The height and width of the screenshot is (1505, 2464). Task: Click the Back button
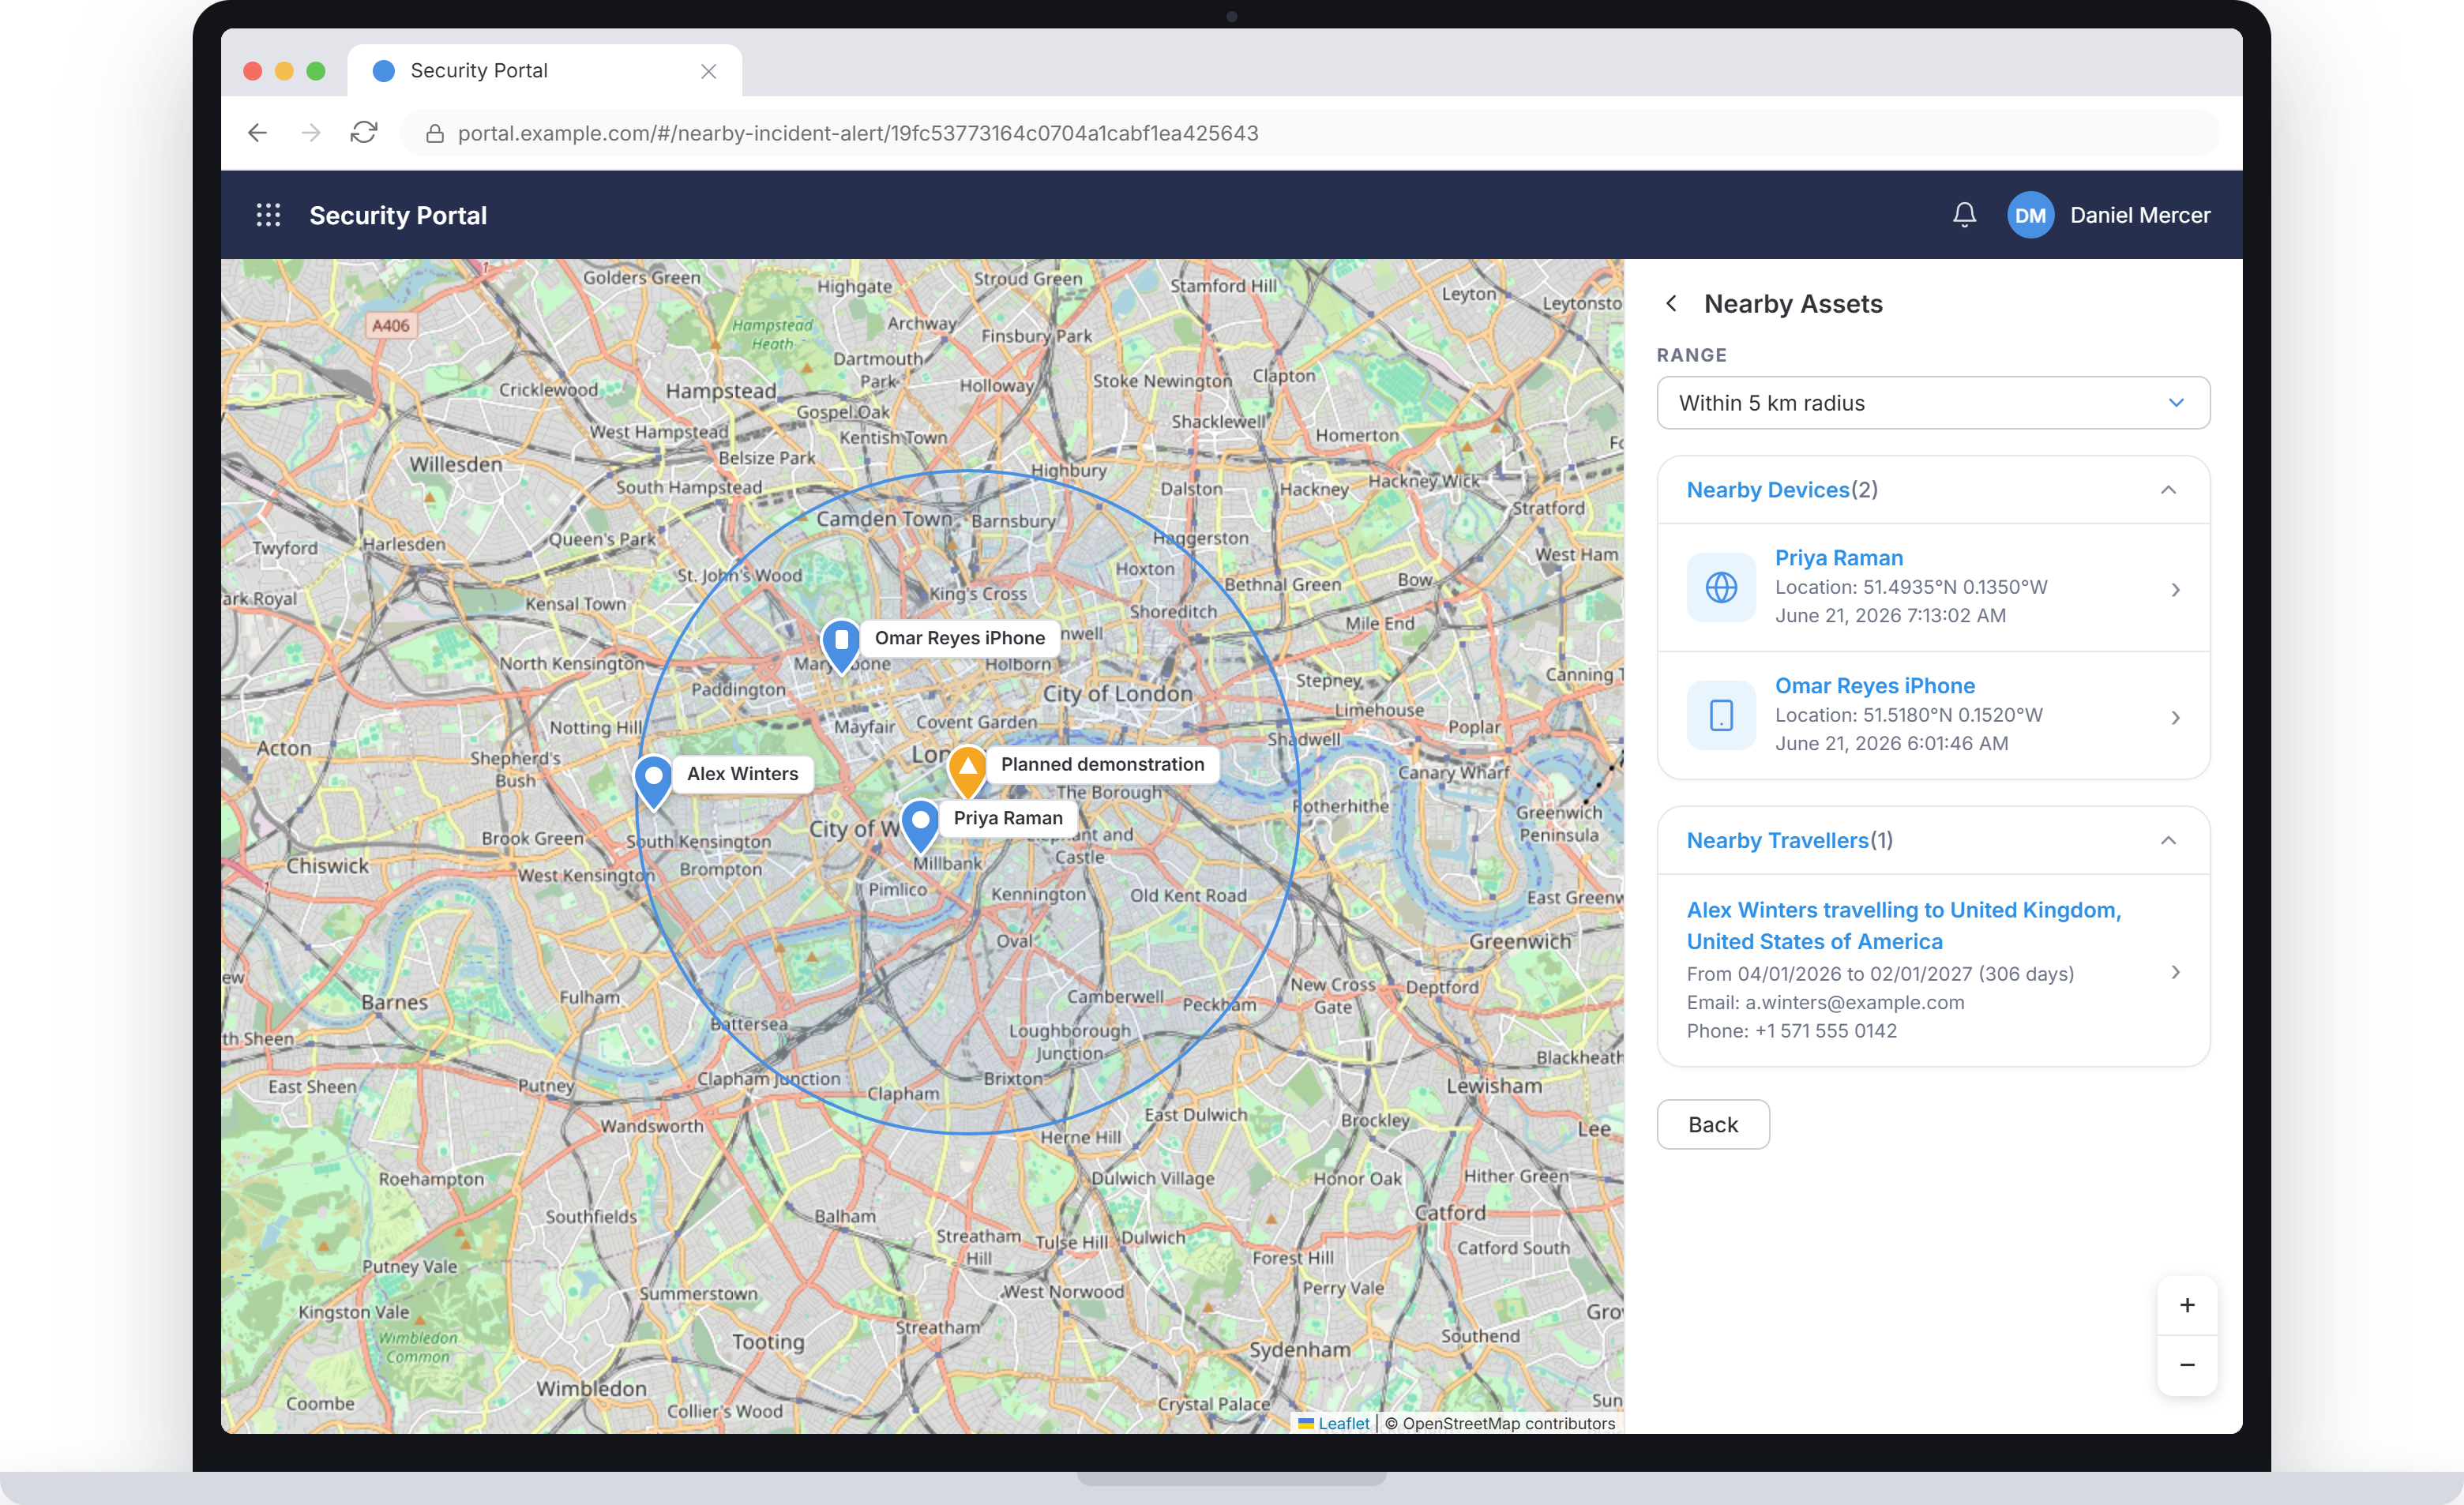point(1713,1124)
